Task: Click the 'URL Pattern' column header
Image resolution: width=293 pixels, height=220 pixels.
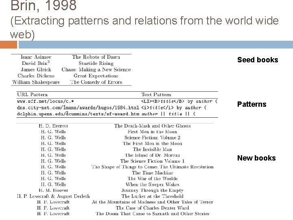Action: click(x=32, y=95)
